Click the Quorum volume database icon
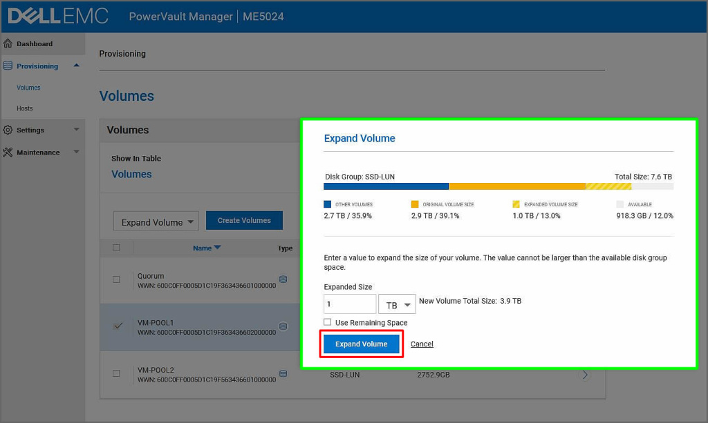 (283, 279)
